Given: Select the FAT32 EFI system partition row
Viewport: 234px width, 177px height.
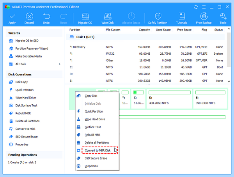Looking at the screenshot, I should [146, 54].
